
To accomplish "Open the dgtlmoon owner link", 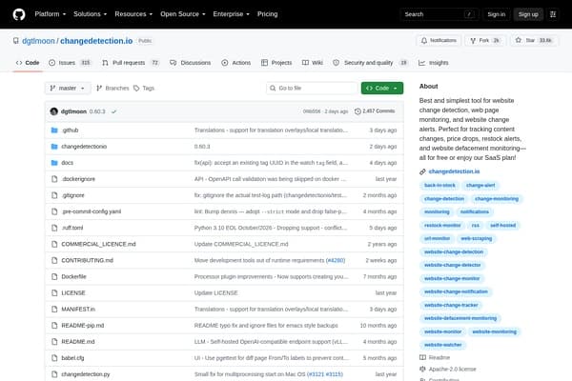I will (x=38, y=41).
